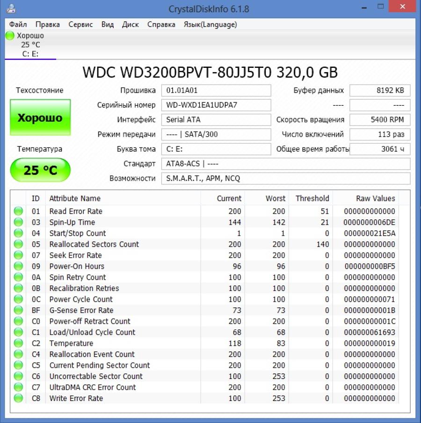
Task: Click the CrystalDiskInfo title bar application icon
Action: [10, 7]
